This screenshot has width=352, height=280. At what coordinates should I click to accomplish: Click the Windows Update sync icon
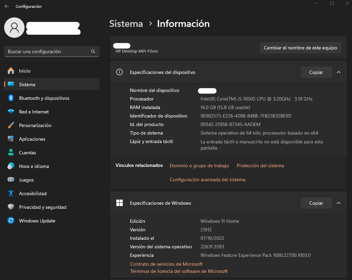(11, 221)
